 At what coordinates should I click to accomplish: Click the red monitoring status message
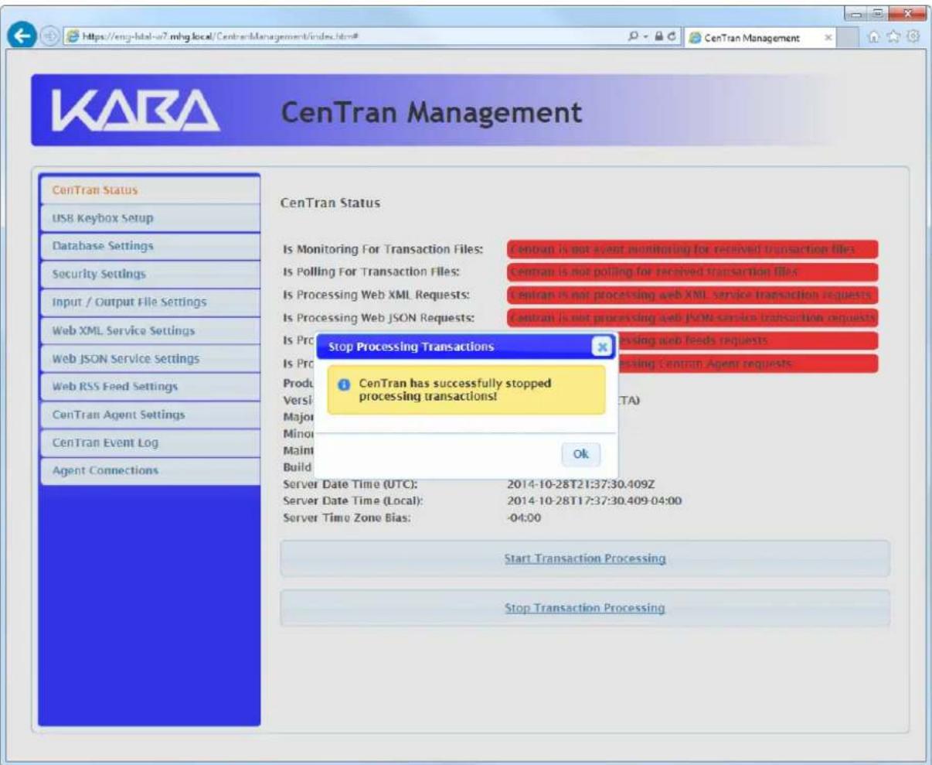692,249
